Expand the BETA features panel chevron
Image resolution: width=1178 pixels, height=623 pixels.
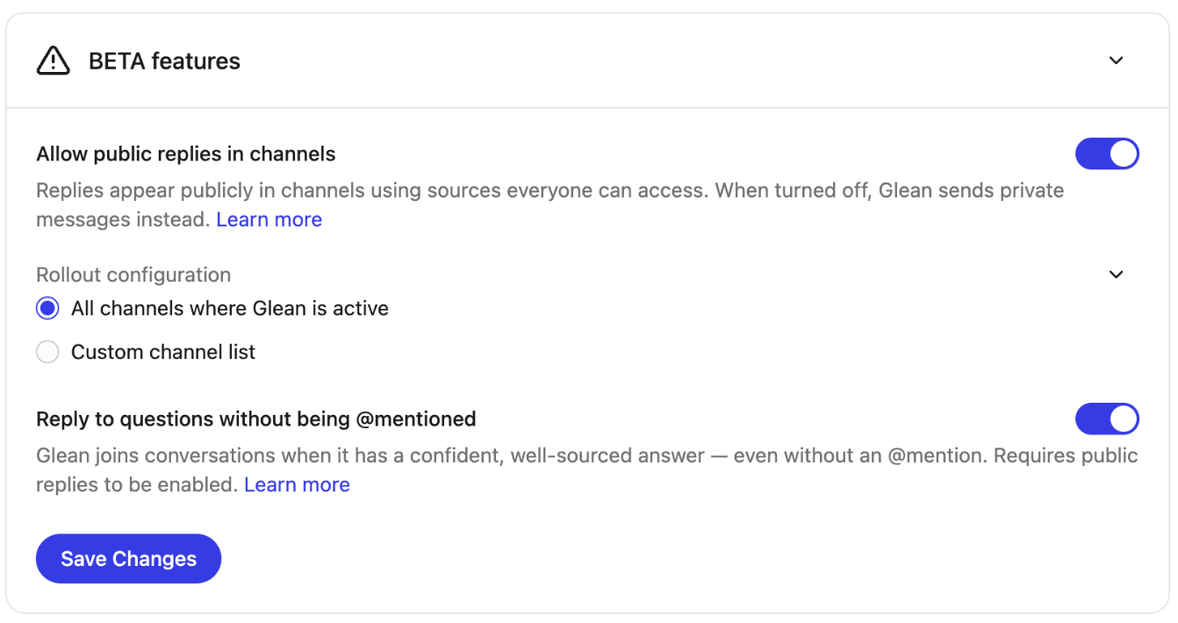1116,61
